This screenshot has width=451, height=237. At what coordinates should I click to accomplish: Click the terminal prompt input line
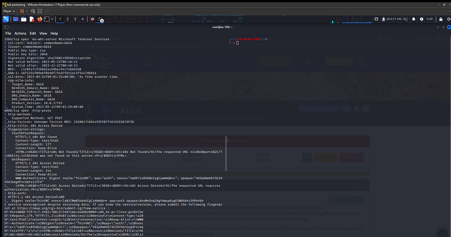(238, 43)
